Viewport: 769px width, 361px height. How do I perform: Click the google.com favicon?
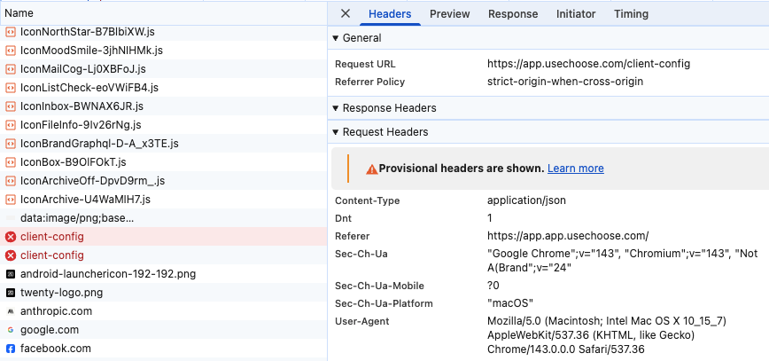click(x=11, y=330)
